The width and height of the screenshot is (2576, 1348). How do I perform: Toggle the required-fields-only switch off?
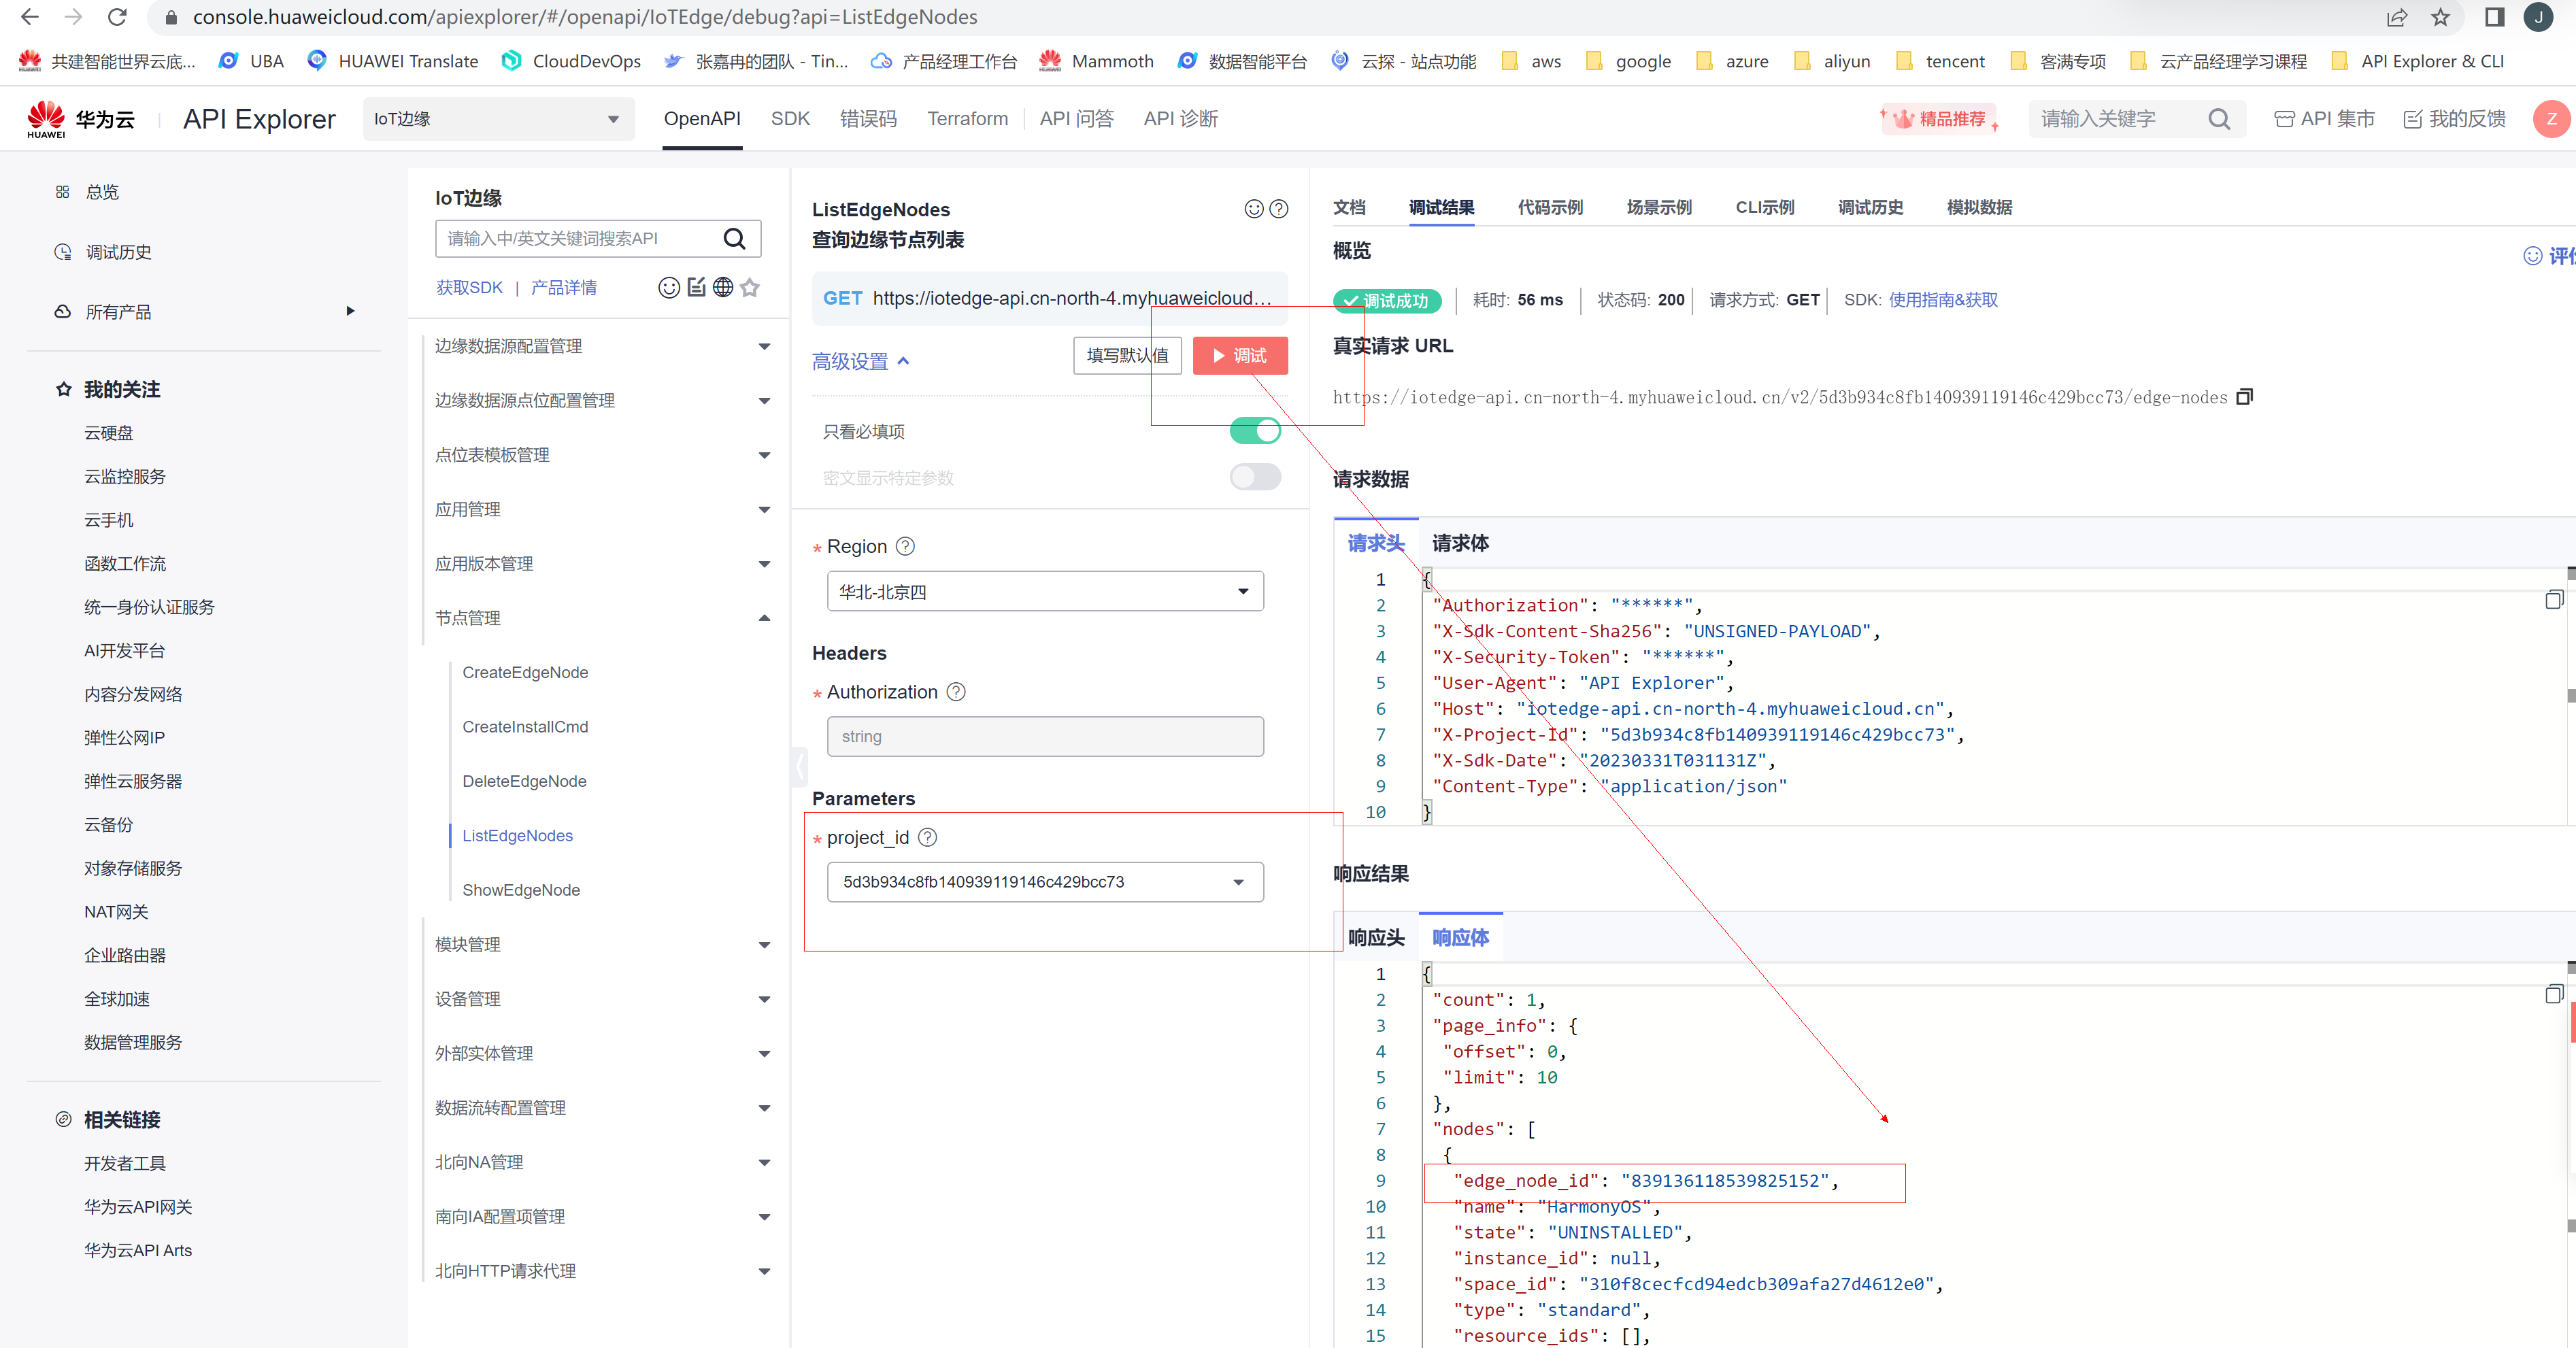pos(1255,431)
